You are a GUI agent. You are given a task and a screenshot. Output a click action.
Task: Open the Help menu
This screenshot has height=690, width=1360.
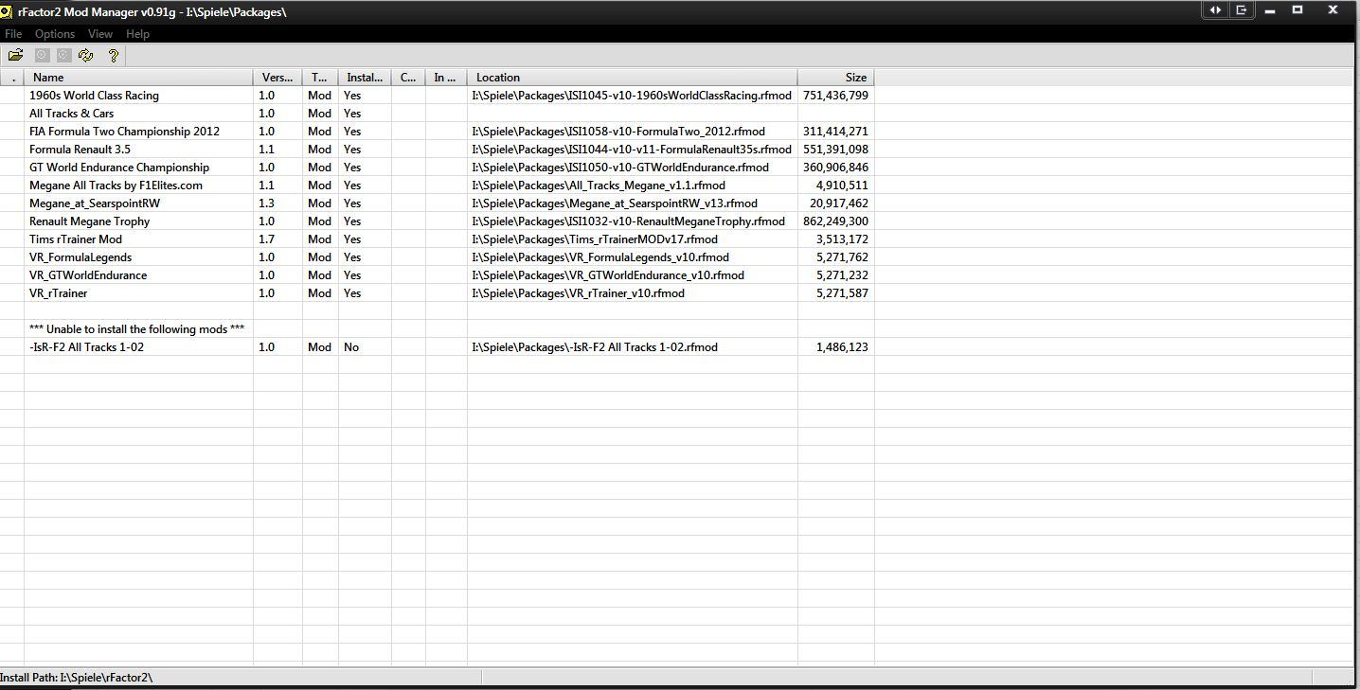pyautogui.click(x=138, y=34)
